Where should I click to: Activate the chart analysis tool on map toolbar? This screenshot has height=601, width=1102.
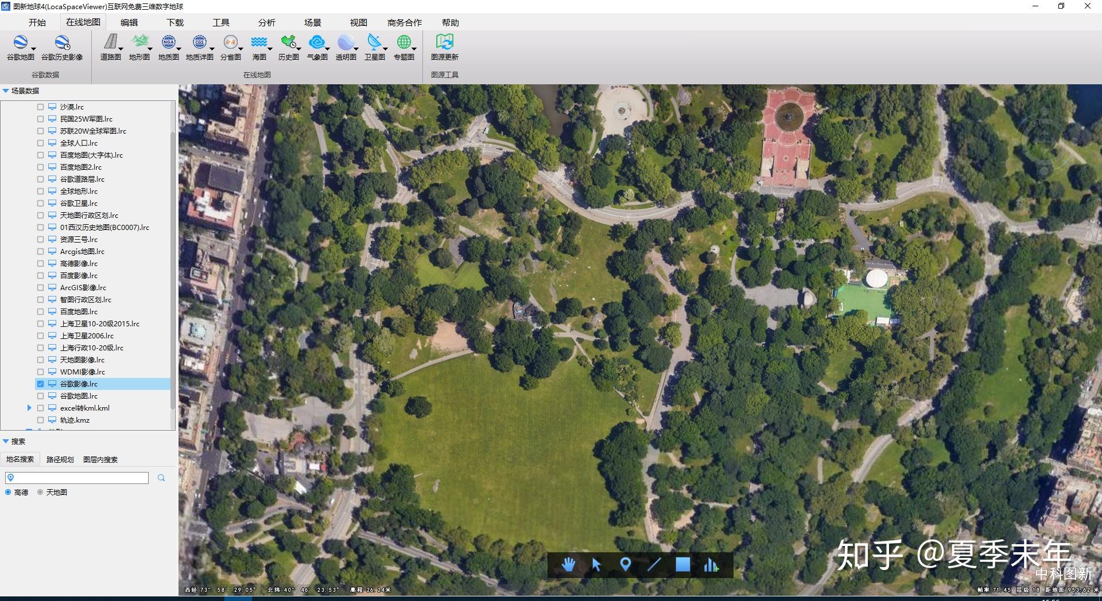[x=711, y=565]
